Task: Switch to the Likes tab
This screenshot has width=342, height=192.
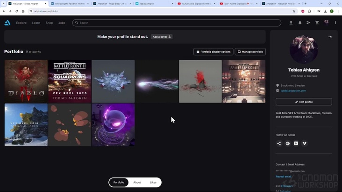Action: (x=153, y=182)
